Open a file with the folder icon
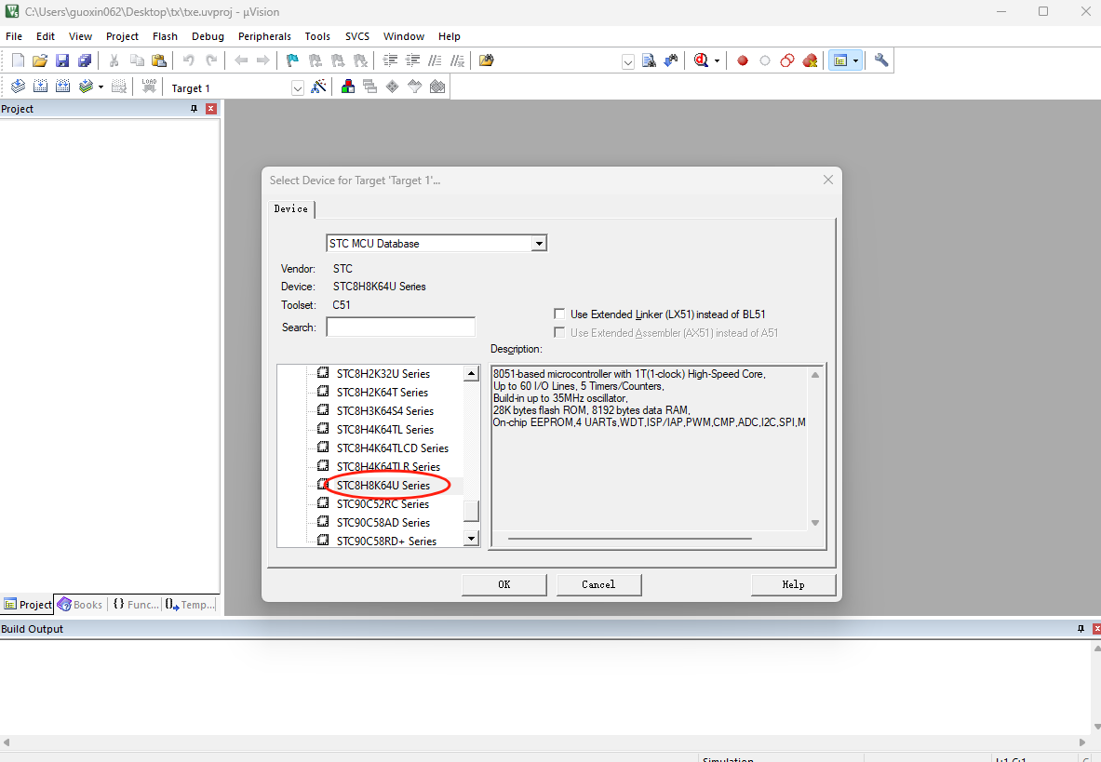The height and width of the screenshot is (762, 1101). click(40, 60)
